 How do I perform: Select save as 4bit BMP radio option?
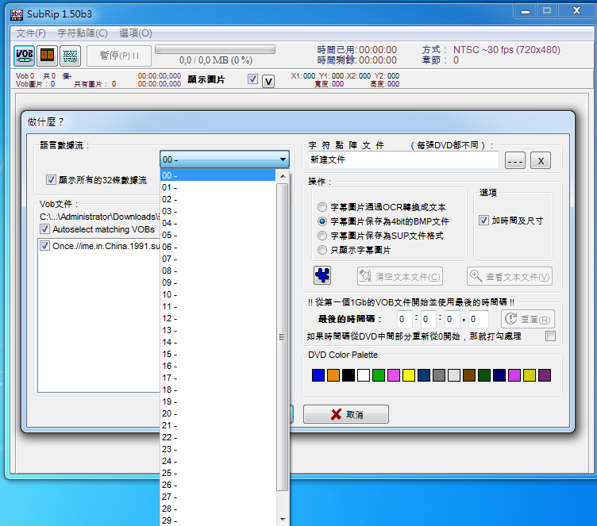(x=322, y=221)
